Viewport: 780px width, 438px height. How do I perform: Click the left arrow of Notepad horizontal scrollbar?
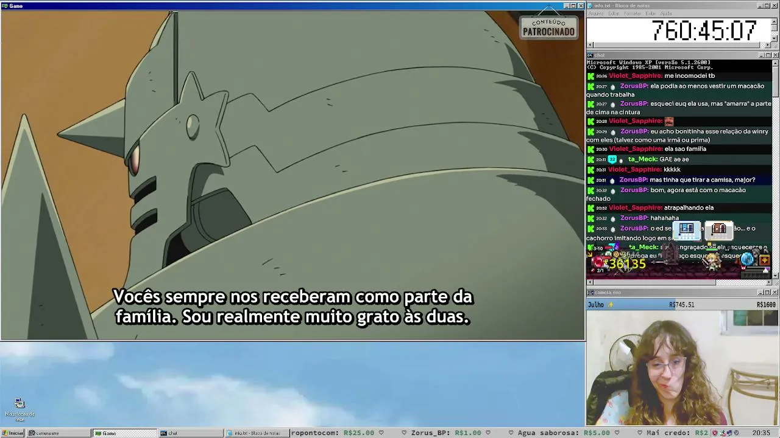589,45
